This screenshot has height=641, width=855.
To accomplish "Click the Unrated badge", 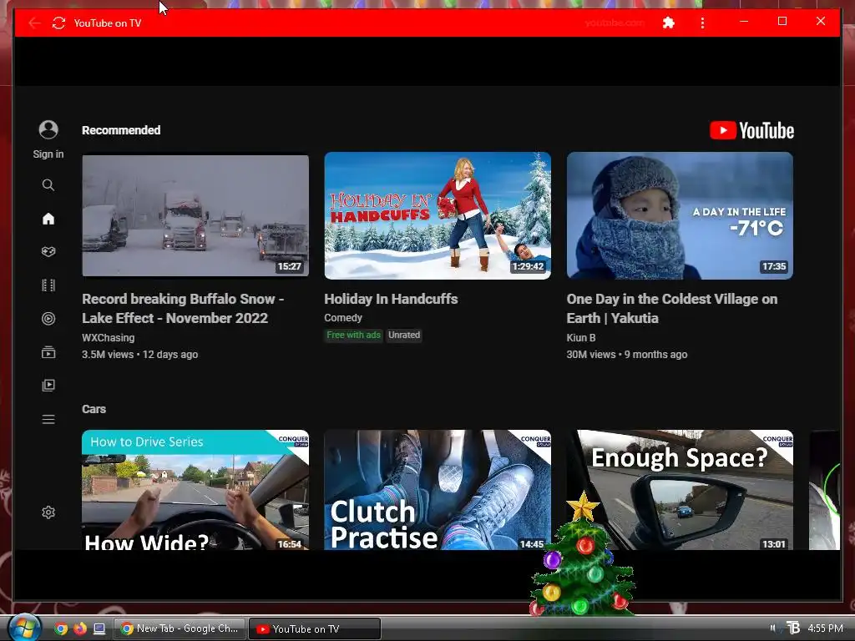I will click(x=404, y=336).
